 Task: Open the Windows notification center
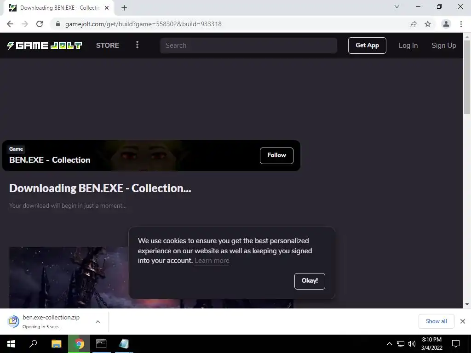pyautogui.click(x=456, y=344)
